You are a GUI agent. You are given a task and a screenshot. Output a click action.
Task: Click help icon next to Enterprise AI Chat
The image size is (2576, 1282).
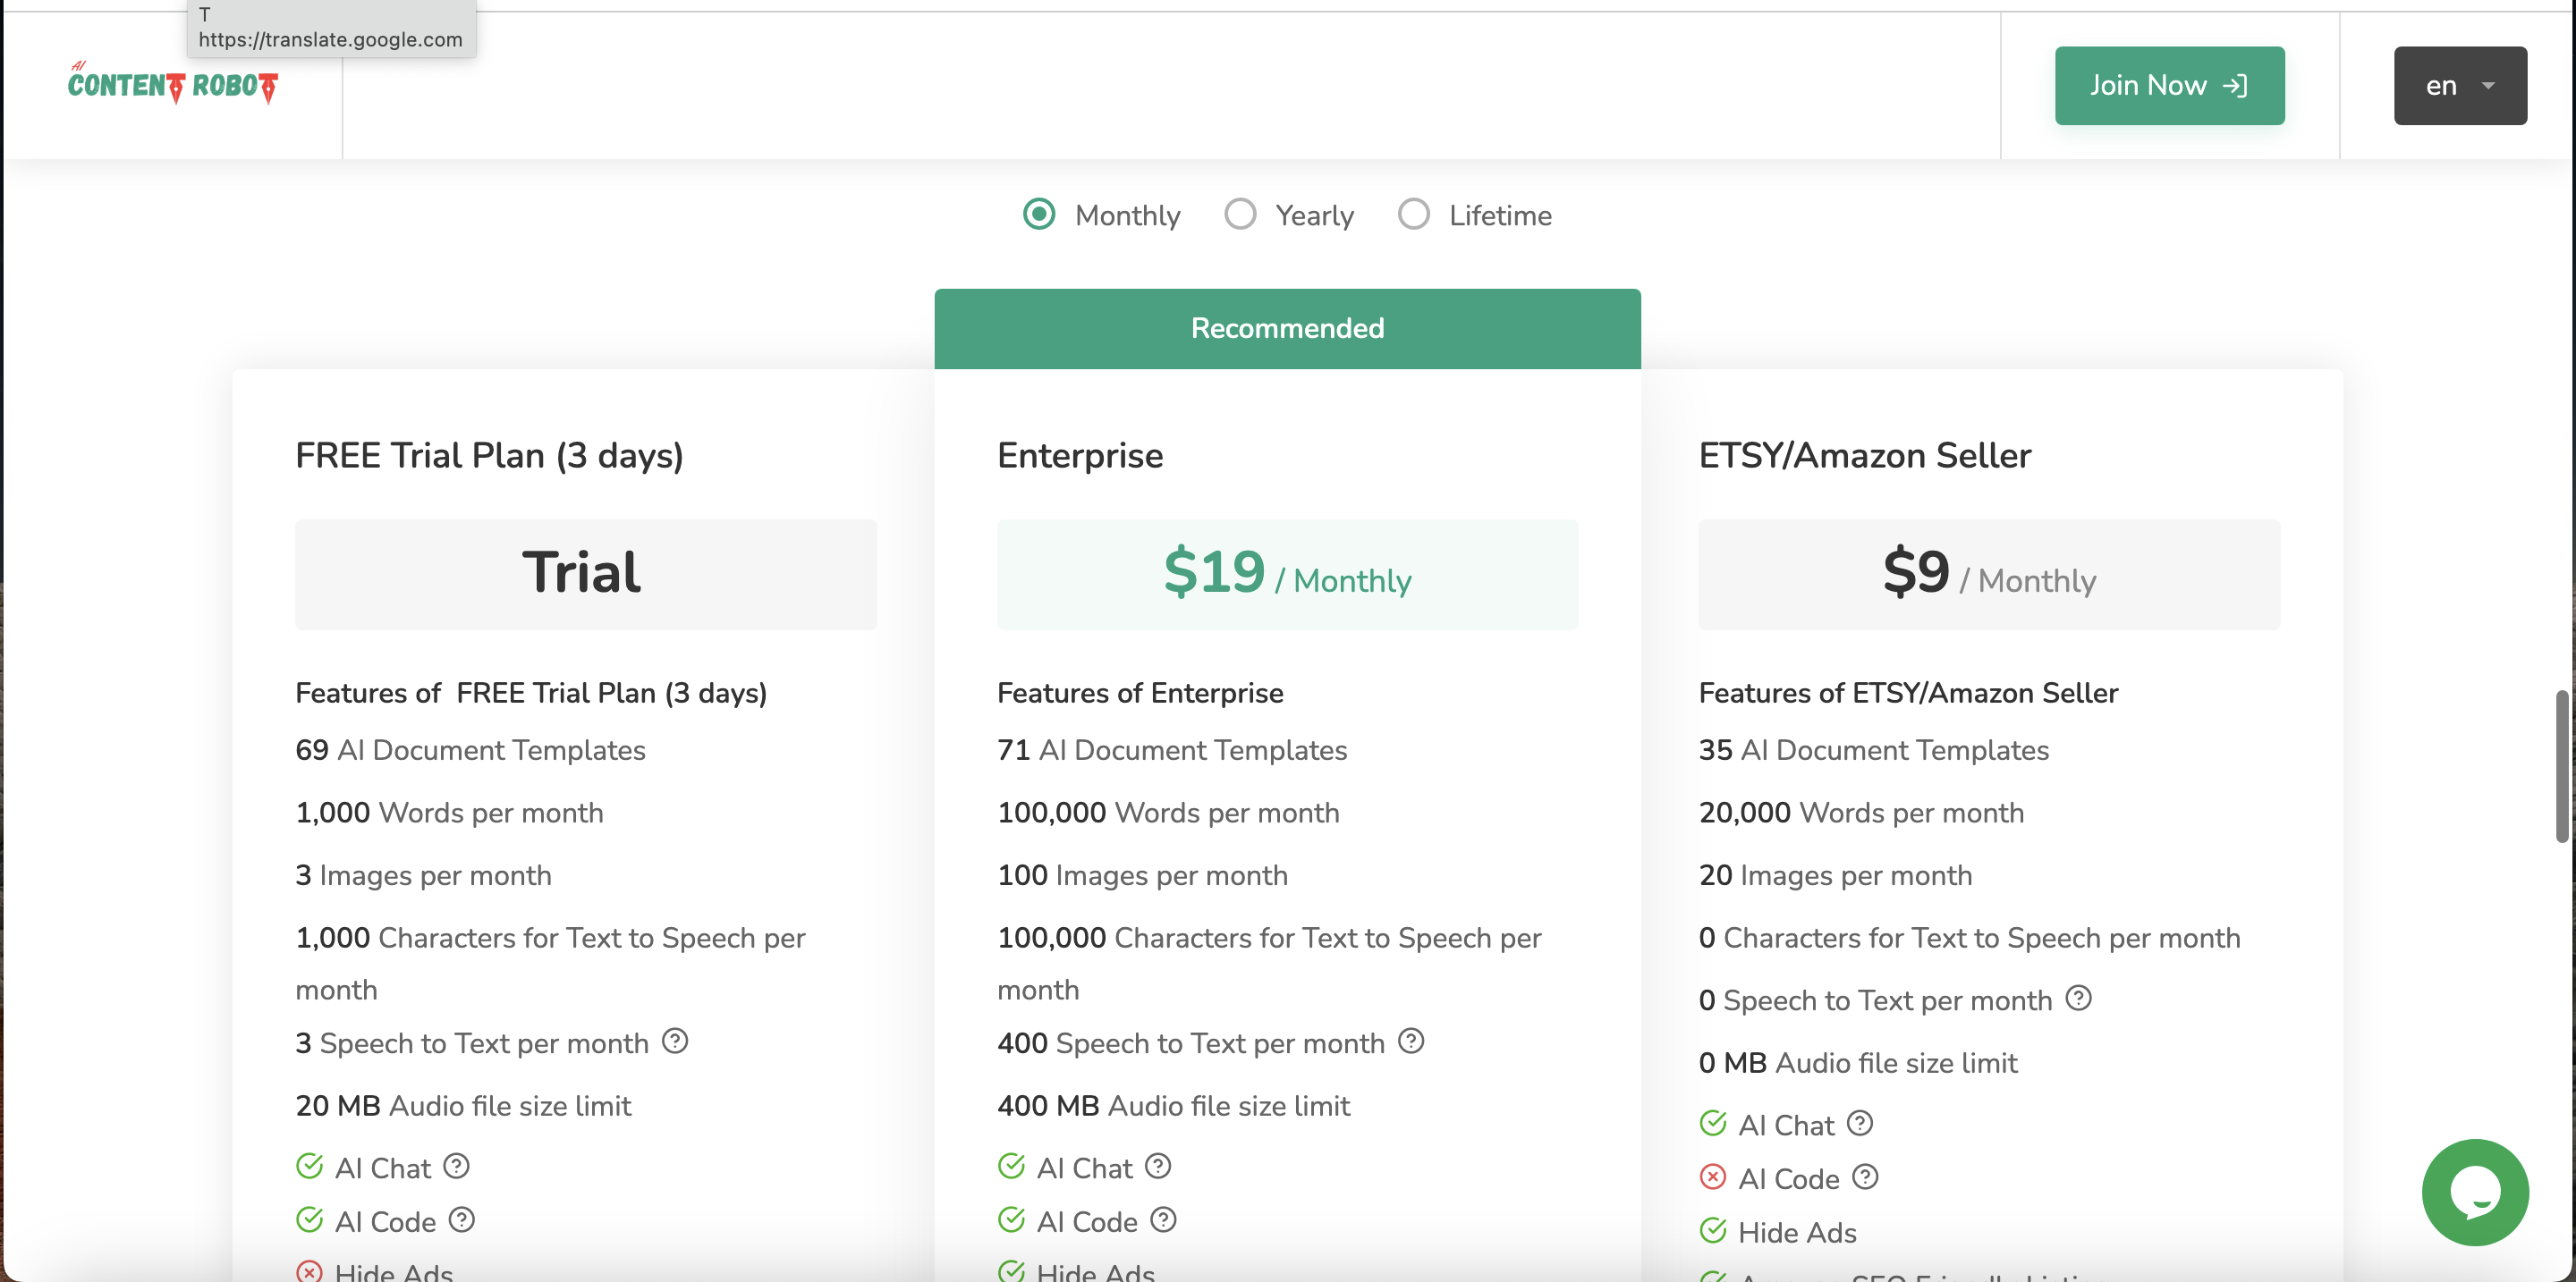[1158, 1166]
